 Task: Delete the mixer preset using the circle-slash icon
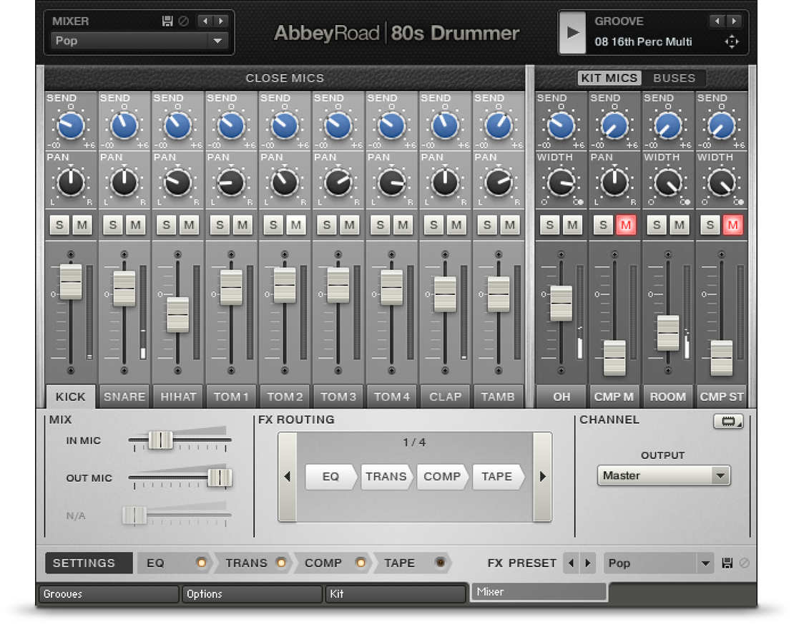click(x=184, y=21)
